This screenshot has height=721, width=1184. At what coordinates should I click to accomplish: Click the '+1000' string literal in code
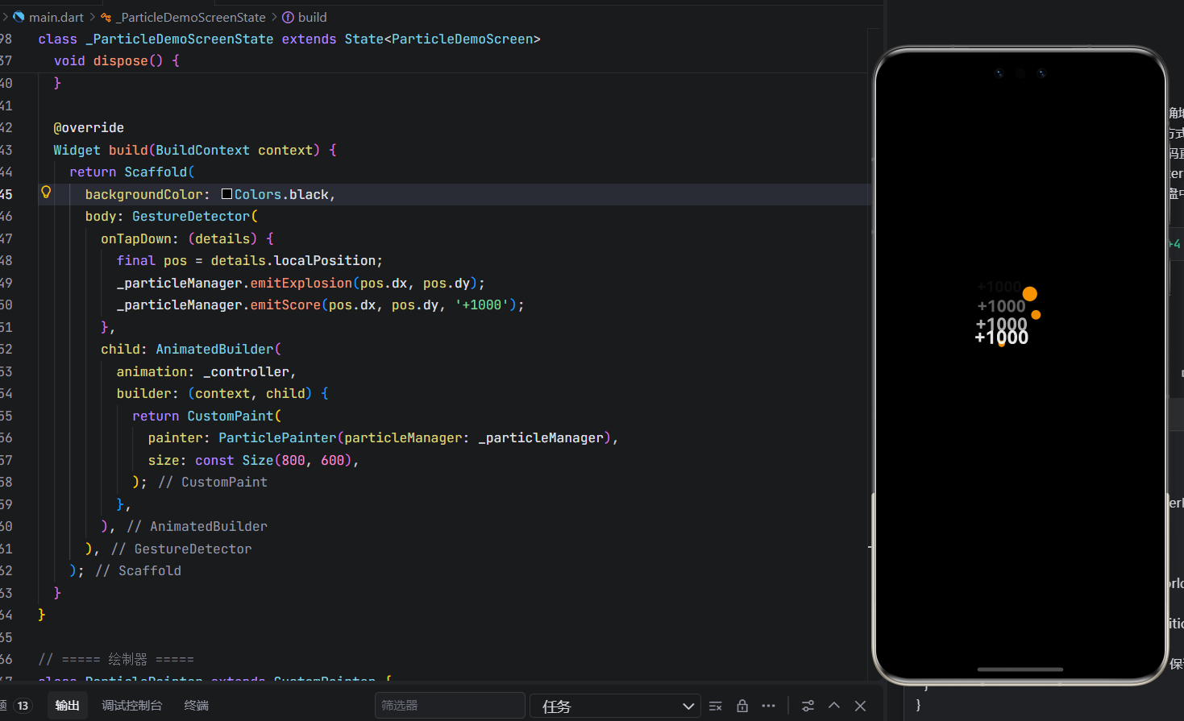pyautogui.click(x=482, y=305)
